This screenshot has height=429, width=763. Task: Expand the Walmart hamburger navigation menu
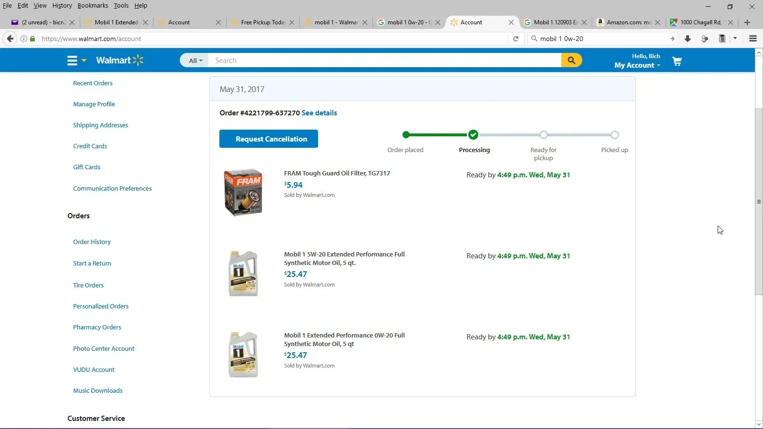pos(76,61)
